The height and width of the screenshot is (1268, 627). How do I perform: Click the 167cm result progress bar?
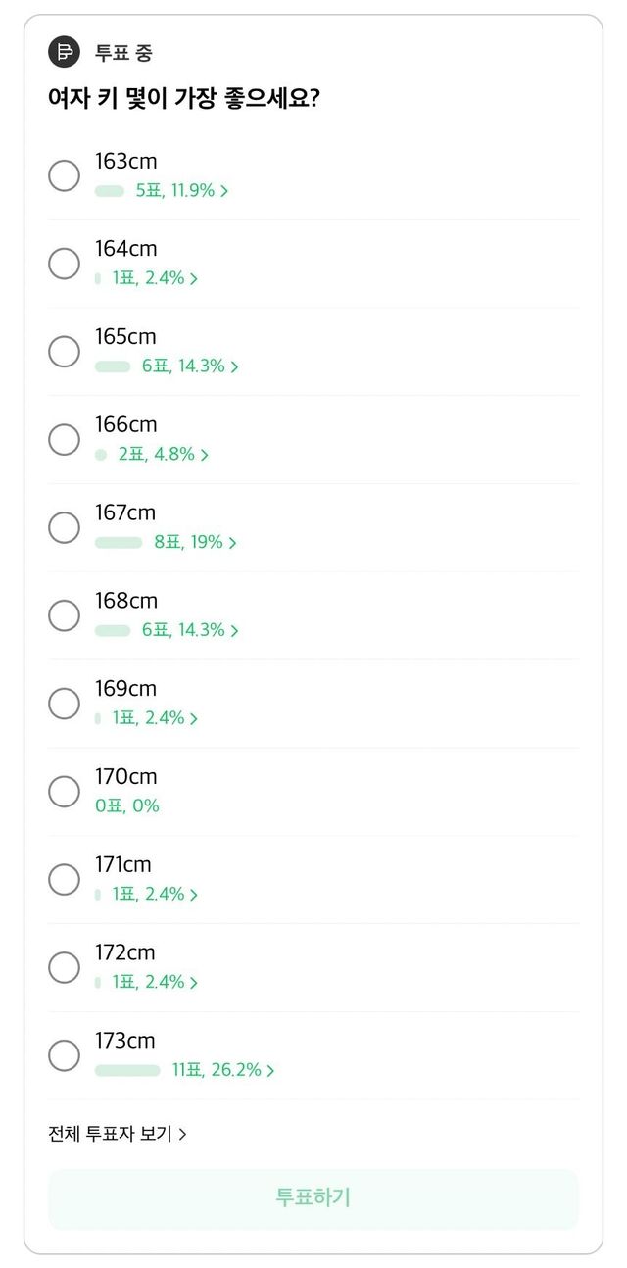pyautogui.click(x=119, y=542)
